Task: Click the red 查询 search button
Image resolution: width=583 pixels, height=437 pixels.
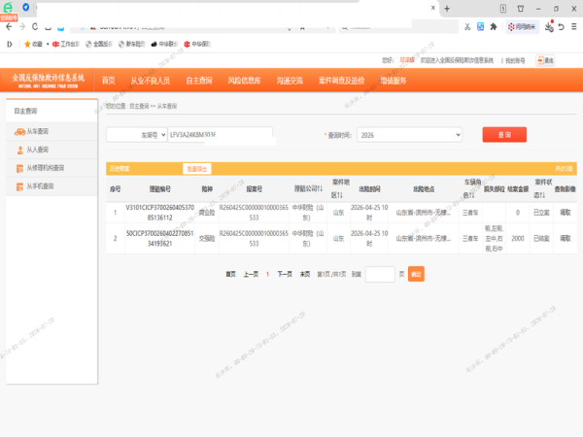Action: click(504, 135)
